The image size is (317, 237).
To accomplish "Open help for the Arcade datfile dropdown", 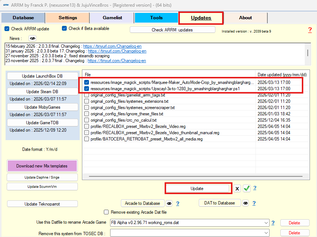I will tap(273, 223).
